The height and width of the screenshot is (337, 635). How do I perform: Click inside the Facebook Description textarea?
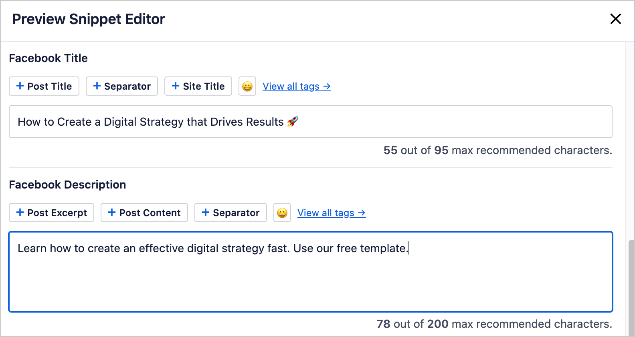[311, 272]
